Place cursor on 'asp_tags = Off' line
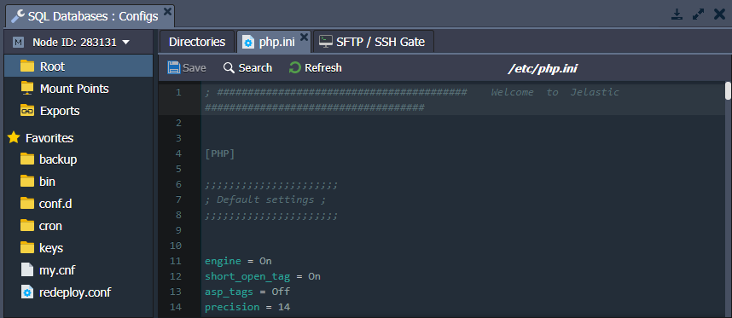Viewport: 732px width, 318px height. click(247, 292)
